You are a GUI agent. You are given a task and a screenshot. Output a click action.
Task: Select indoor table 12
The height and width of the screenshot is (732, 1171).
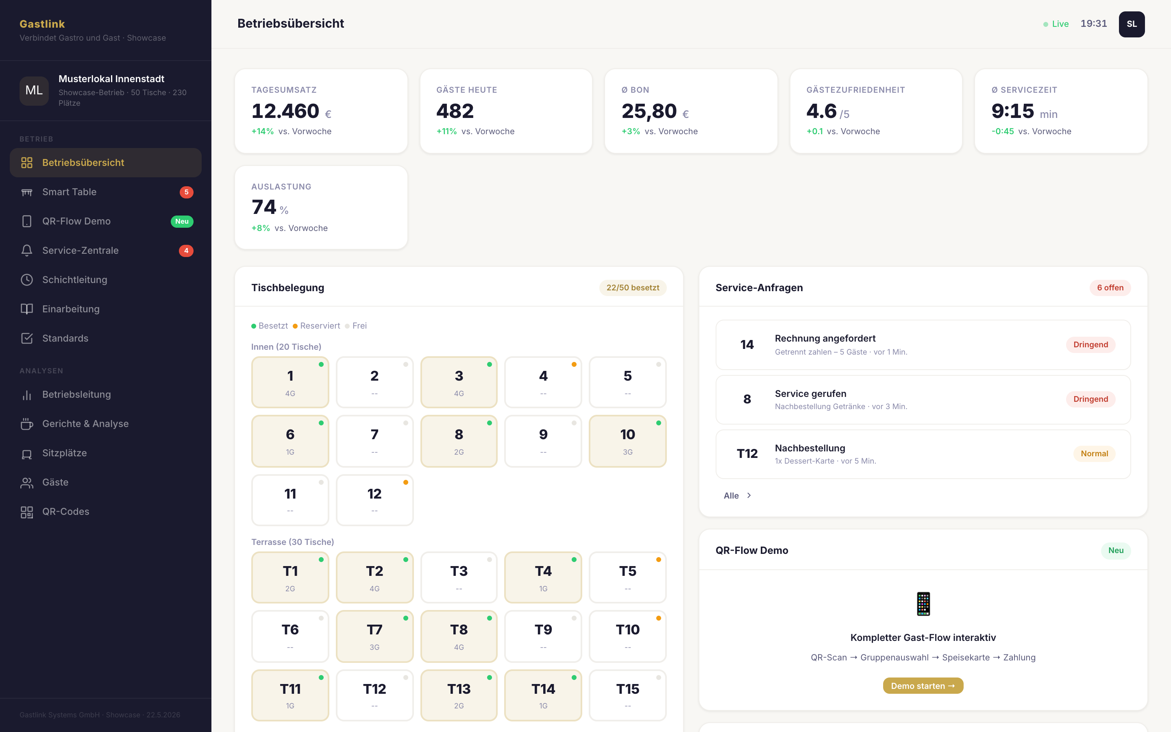pos(374,500)
